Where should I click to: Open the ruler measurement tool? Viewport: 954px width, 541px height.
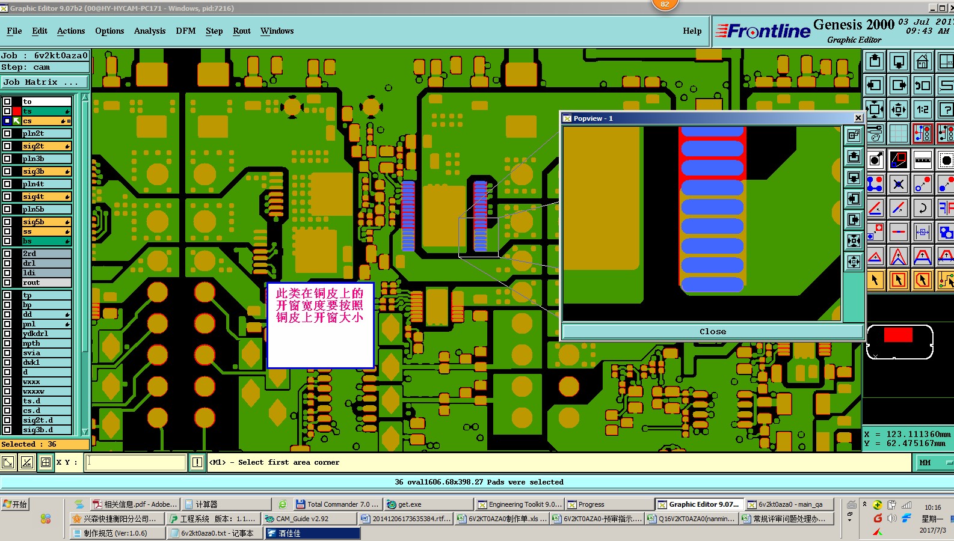[x=922, y=160]
